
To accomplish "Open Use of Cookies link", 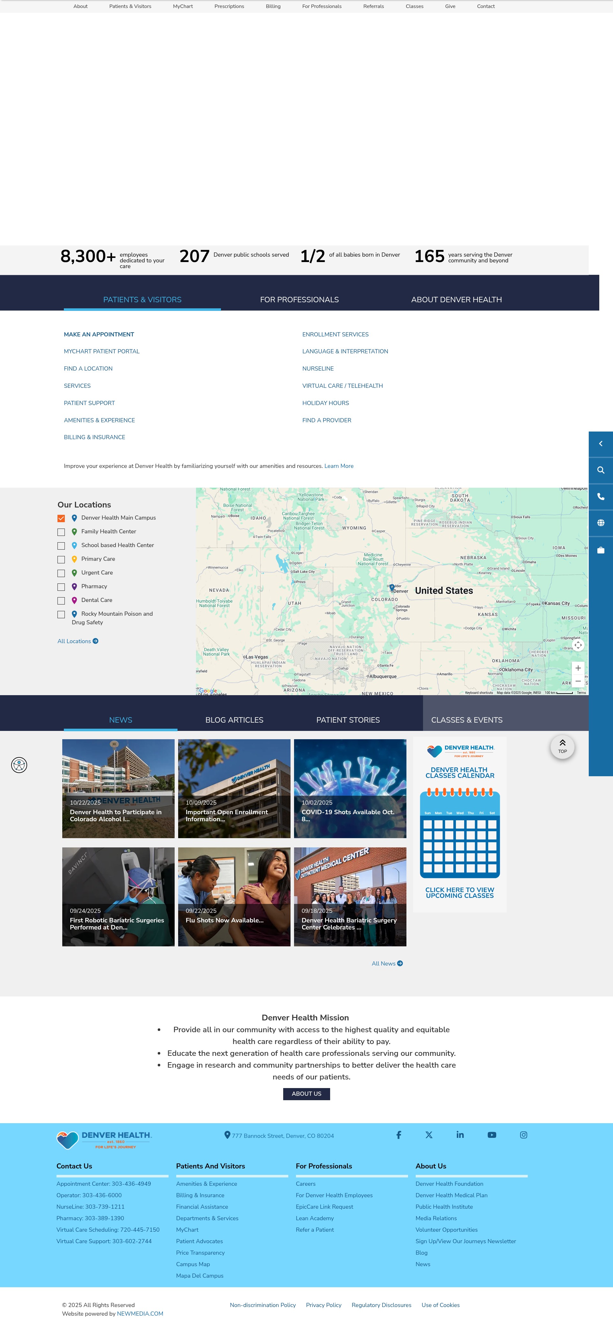I will pos(441,1305).
